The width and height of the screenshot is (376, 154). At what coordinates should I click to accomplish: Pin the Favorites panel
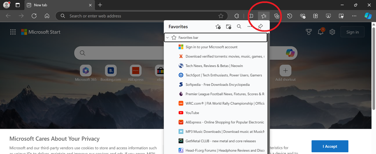click(x=260, y=27)
